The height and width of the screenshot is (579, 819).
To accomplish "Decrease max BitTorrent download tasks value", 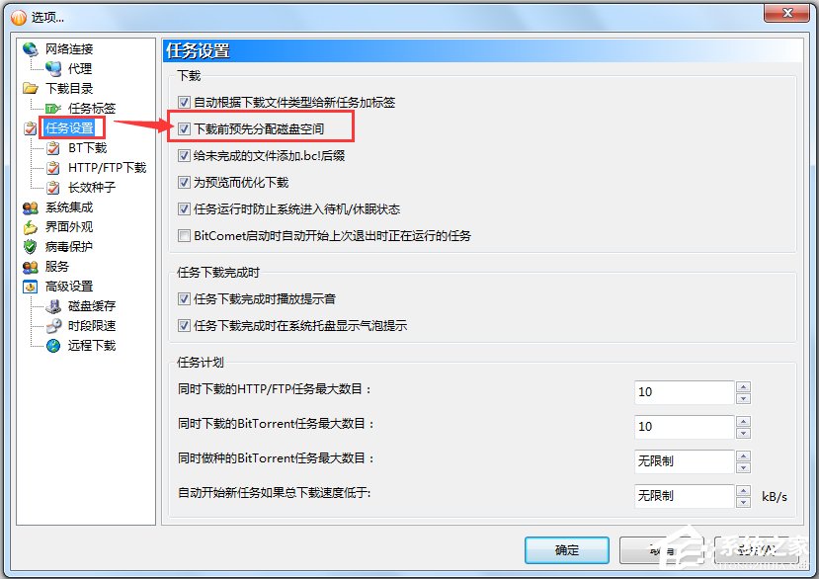I will (743, 433).
